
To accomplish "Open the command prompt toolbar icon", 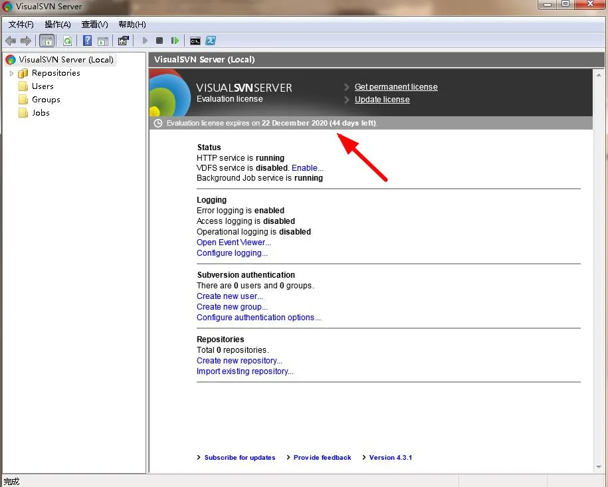I will coord(195,41).
